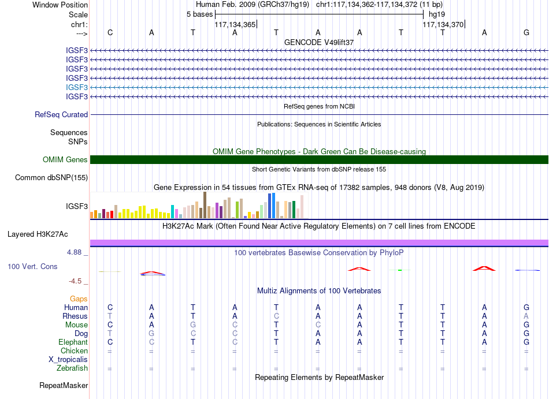Click the GTEx IGSF3 expression bar chart
The width and height of the screenshot is (549, 399).
coord(197,205)
